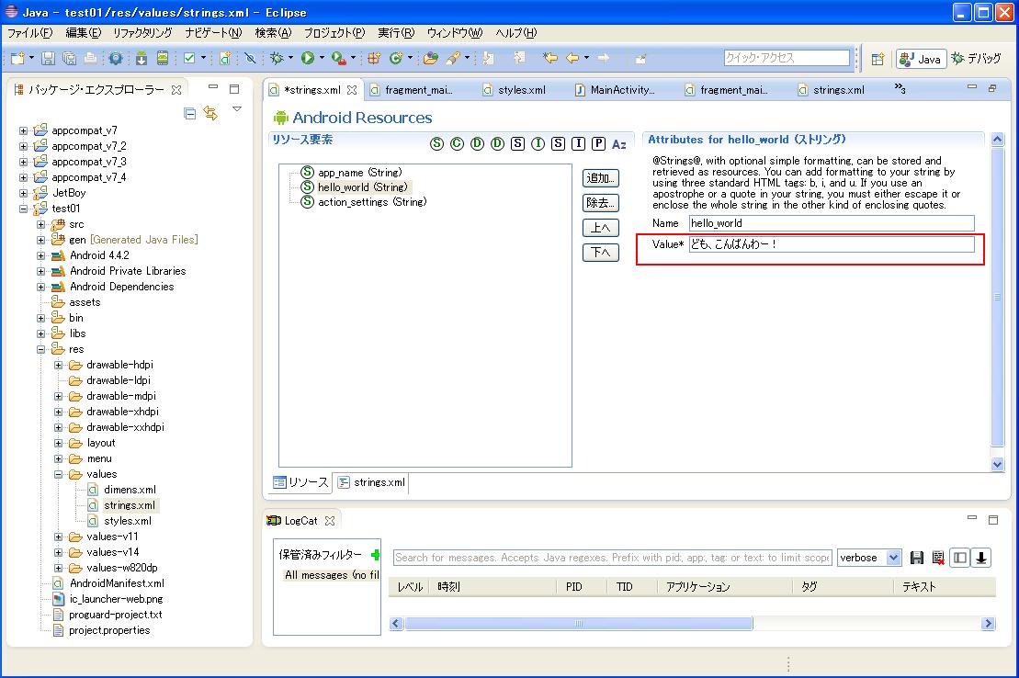Image resolution: width=1019 pixels, height=678 pixels.
Task: Click the 上へ (Up) button
Action: (x=601, y=228)
